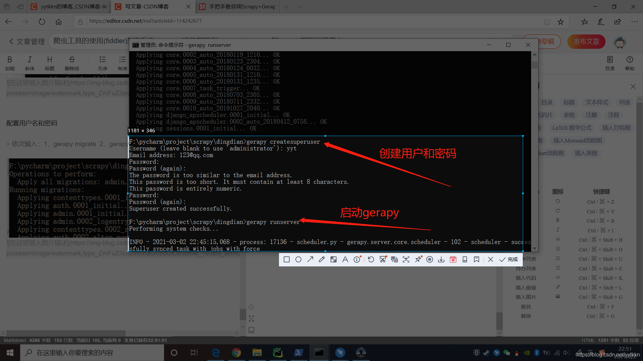Open the 帮助 help panel
Viewport: 643px width, 361px height.
tap(630, 63)
